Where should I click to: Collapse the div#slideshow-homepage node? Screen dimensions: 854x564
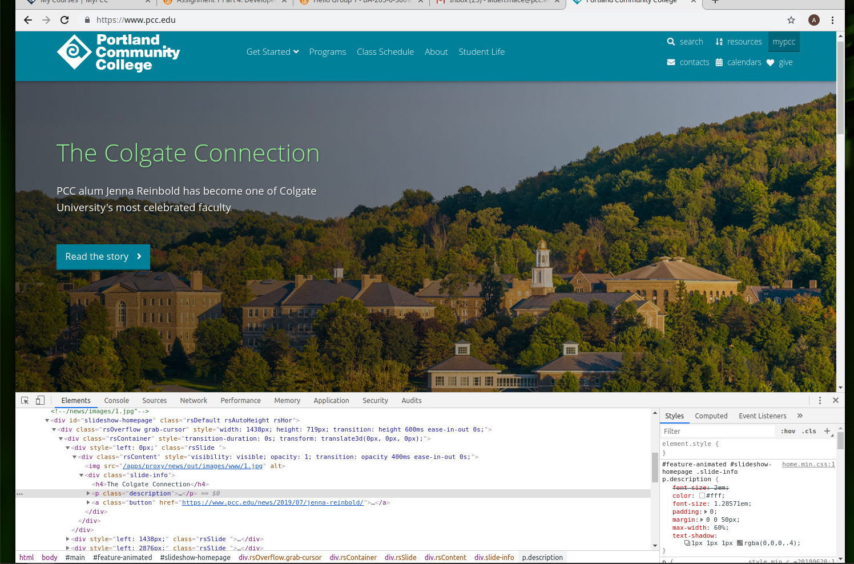(x=47, y=421)
